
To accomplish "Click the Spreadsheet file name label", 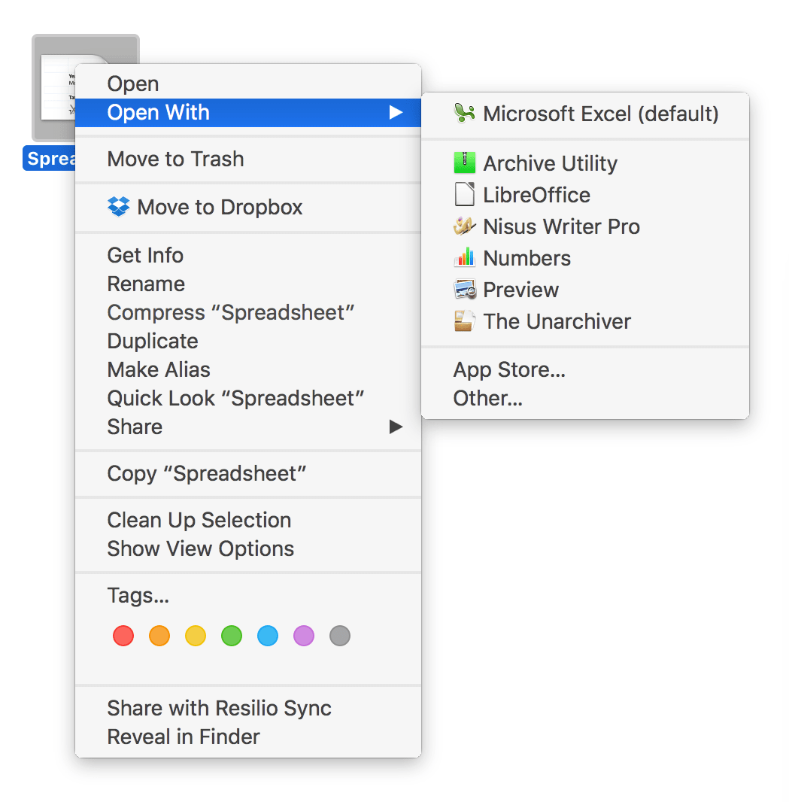I will point(50,159).
